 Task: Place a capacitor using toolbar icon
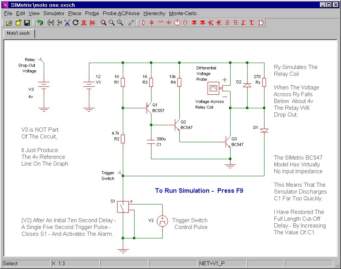tap(151, 23)
